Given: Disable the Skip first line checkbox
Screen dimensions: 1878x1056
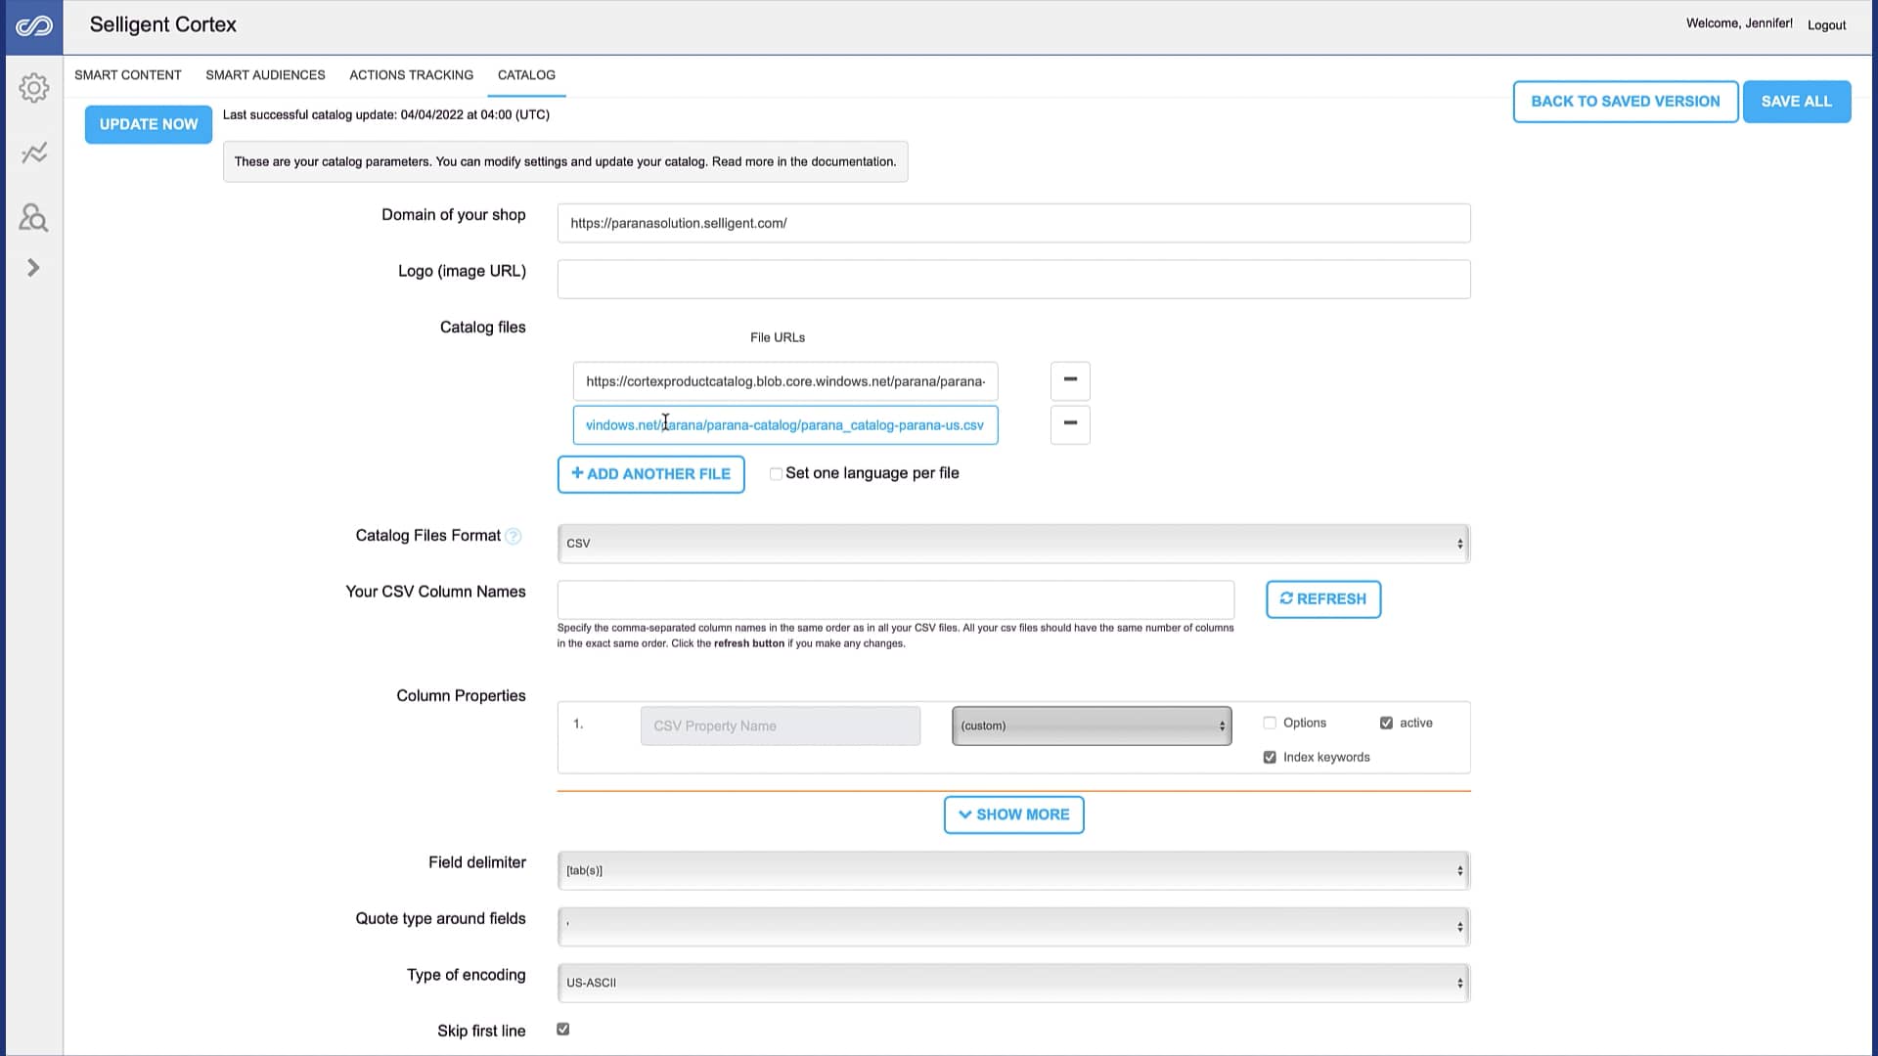Looking at the screenshot, I should (562, 1029).
